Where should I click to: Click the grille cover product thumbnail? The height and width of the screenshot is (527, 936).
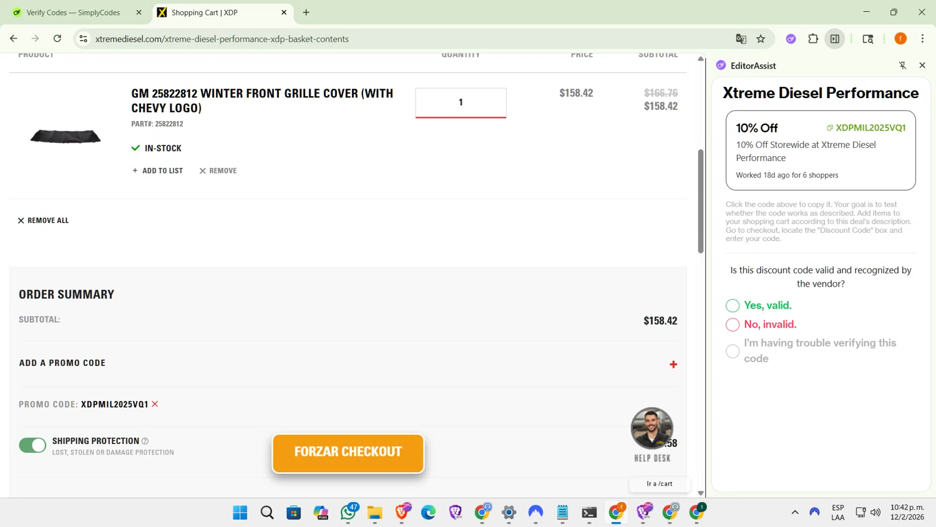[66, 136]
